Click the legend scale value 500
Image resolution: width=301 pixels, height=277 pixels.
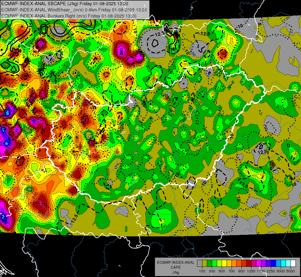click(x=222, y=271)
